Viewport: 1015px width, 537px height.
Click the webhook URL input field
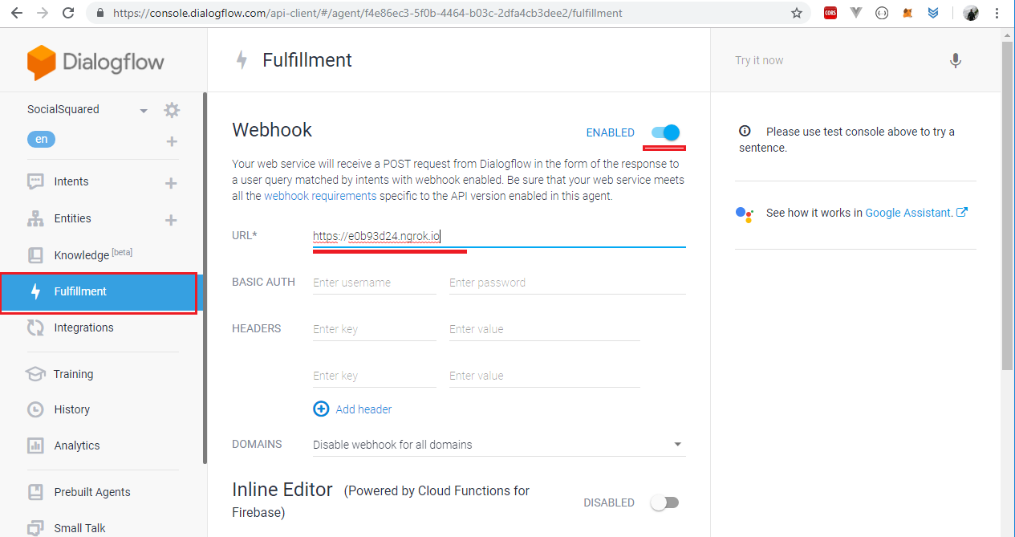[x=497, y=236]
